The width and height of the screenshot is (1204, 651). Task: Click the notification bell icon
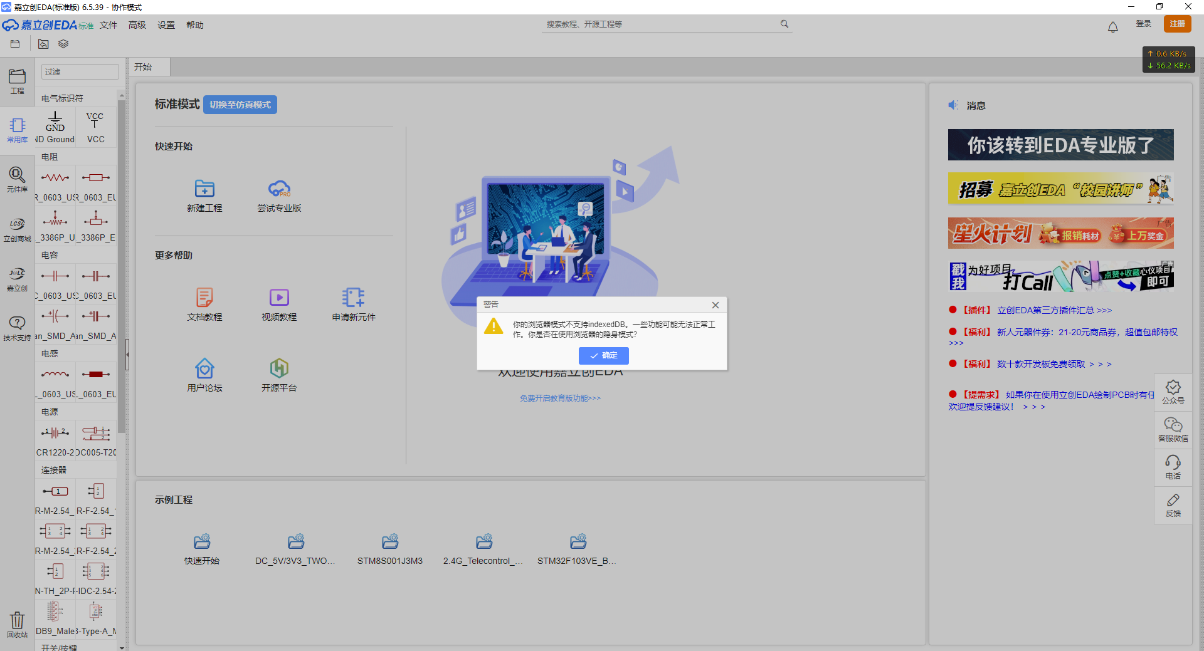[1112, 27]
